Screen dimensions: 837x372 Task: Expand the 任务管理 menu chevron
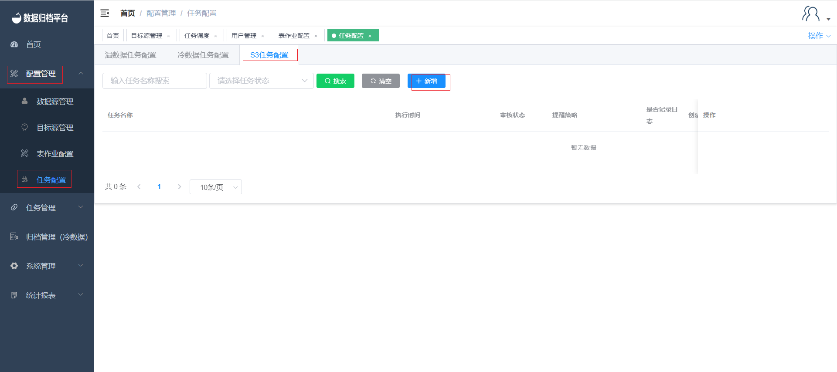click(81, 207)
